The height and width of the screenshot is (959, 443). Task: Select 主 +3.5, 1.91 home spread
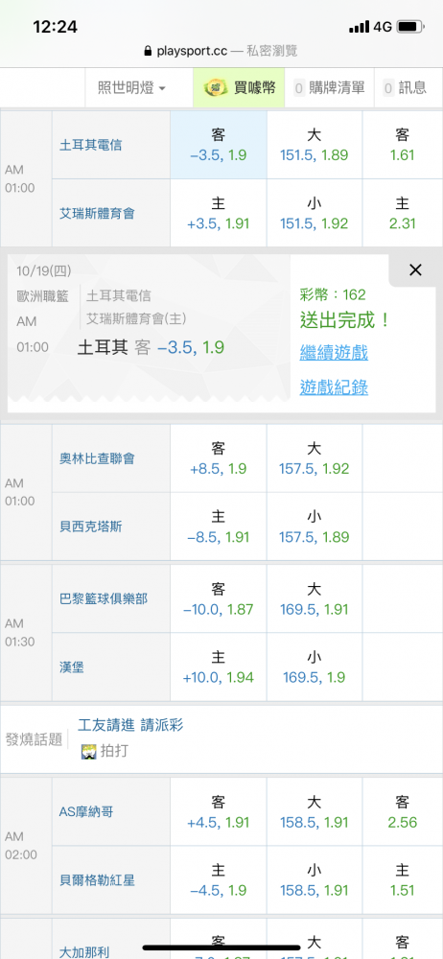219,214
